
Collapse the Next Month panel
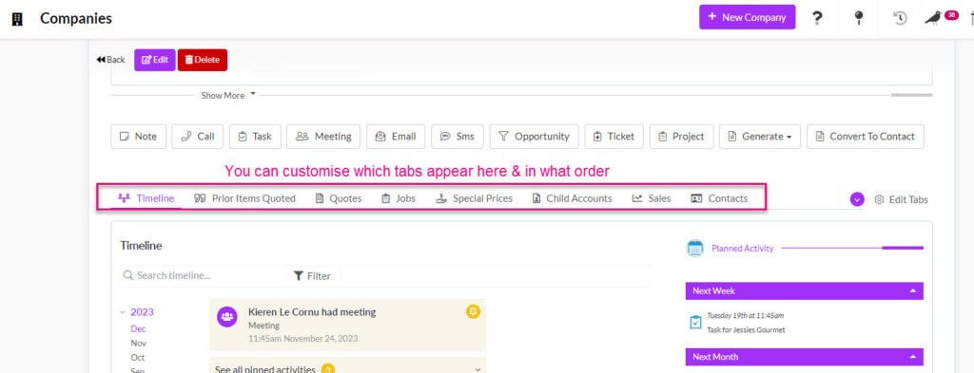[x=912, y=357]
